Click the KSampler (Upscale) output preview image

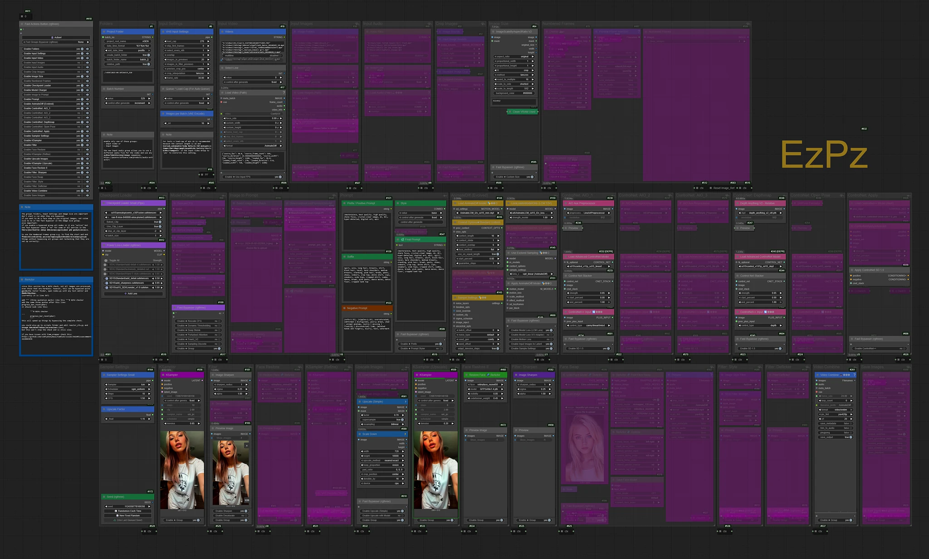[436, 470]
